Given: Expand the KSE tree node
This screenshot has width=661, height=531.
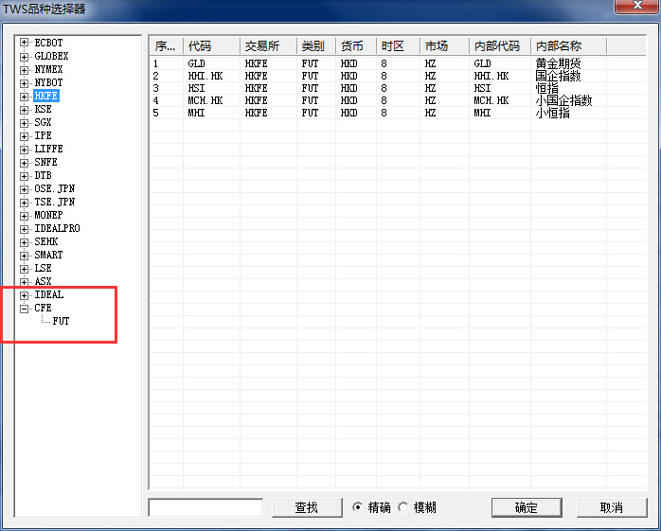Looking at the screenshot, I should click(x=24, y=110).
